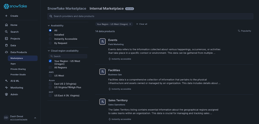The image size is (259, 124).
Task: Collapse Cloud region availability section
Action: click(63, 51)
